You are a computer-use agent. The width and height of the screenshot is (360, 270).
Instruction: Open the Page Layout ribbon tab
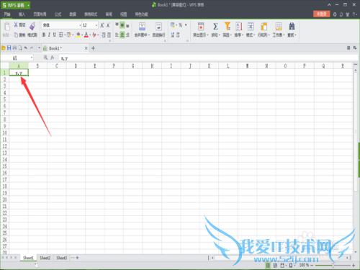pos(40,14)
